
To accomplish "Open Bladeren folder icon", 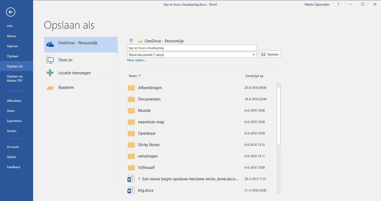I will point(50,87).
